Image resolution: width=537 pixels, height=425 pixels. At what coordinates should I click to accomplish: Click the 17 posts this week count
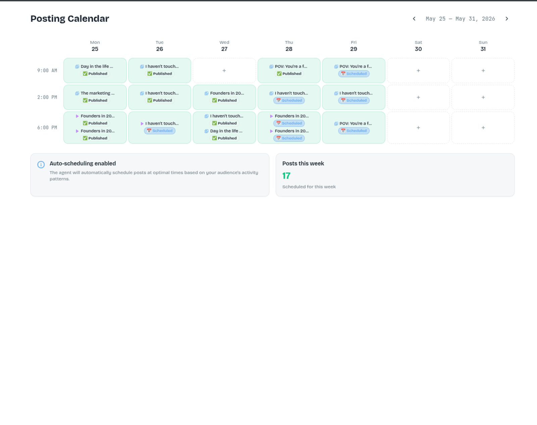[x=286, y=176]
